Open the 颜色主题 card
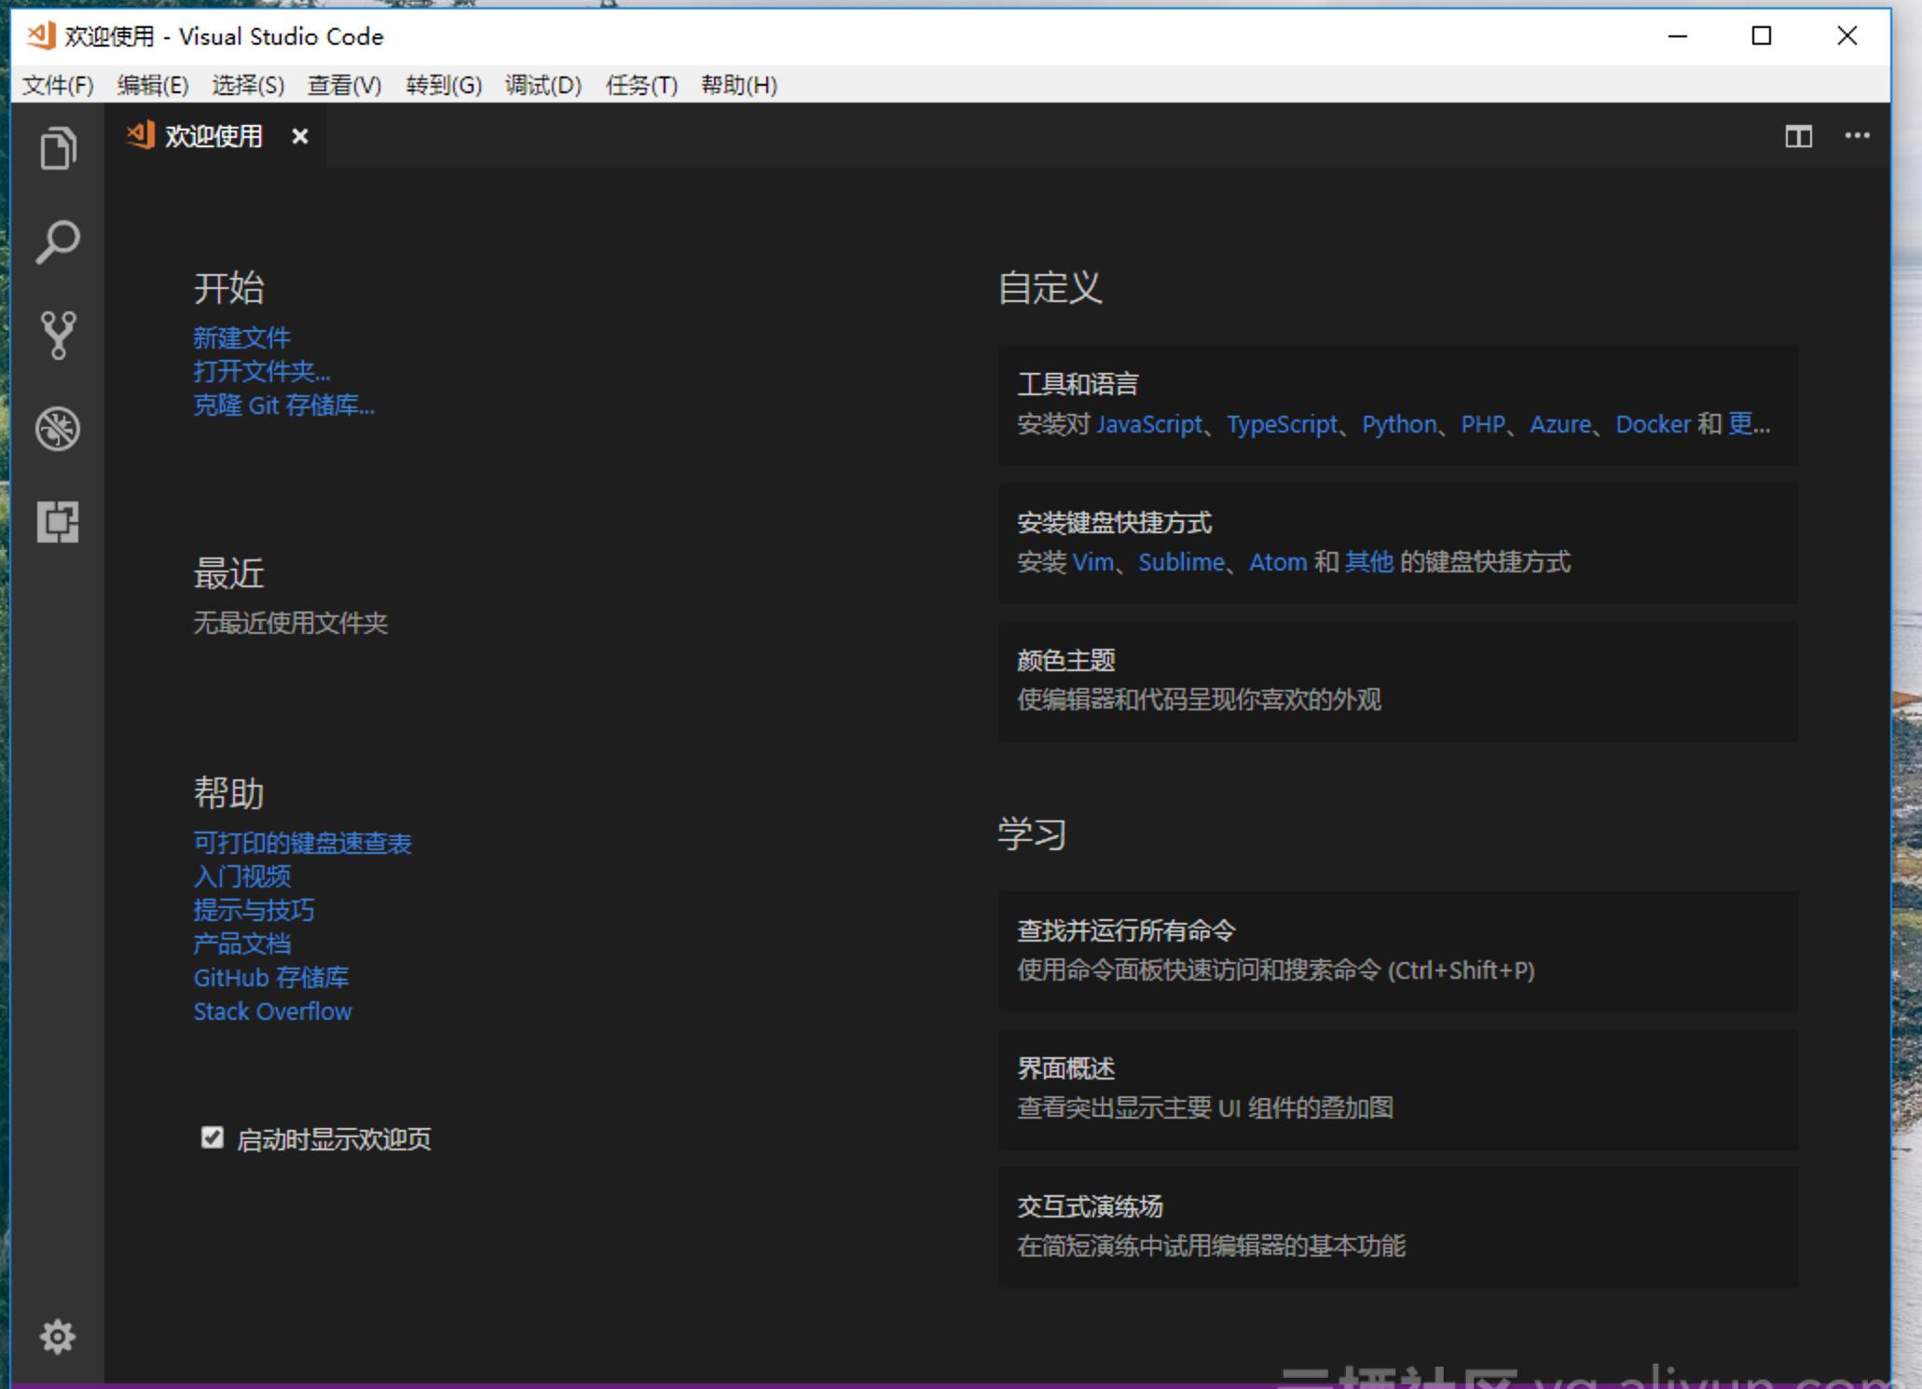 point(1399,681)
